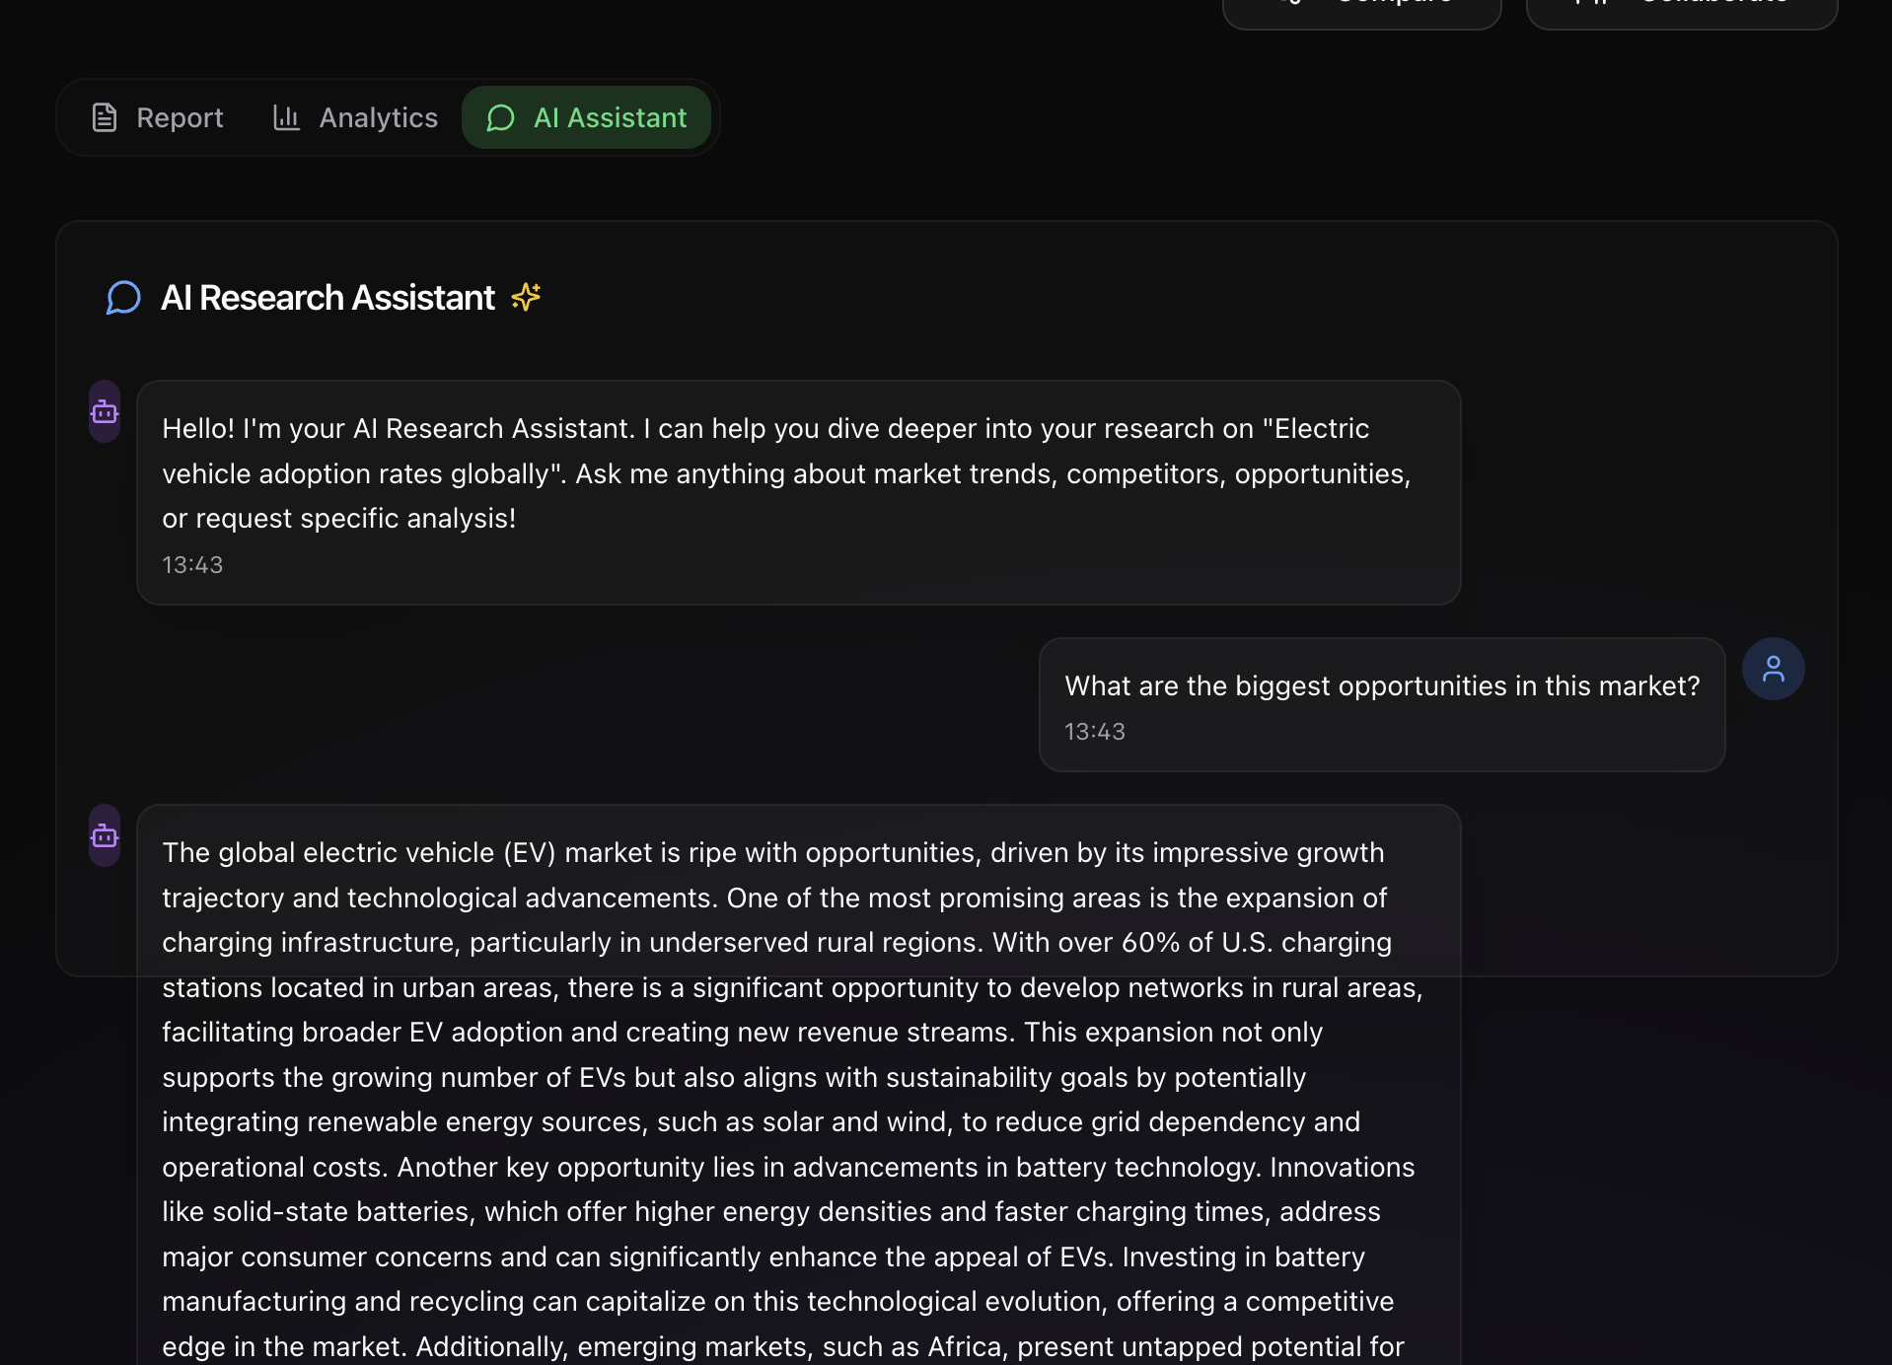Open the Report tab
Viewport: 1892px width, 1365px height.
pos(158,118)
